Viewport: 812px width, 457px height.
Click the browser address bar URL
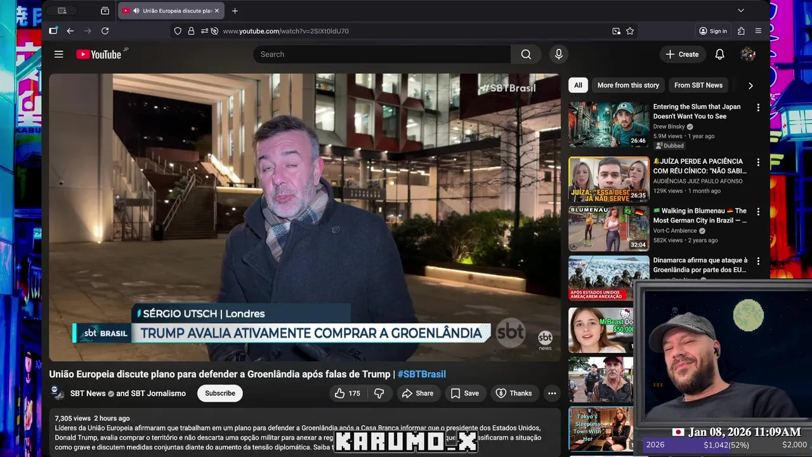click(x=285, y=31)
